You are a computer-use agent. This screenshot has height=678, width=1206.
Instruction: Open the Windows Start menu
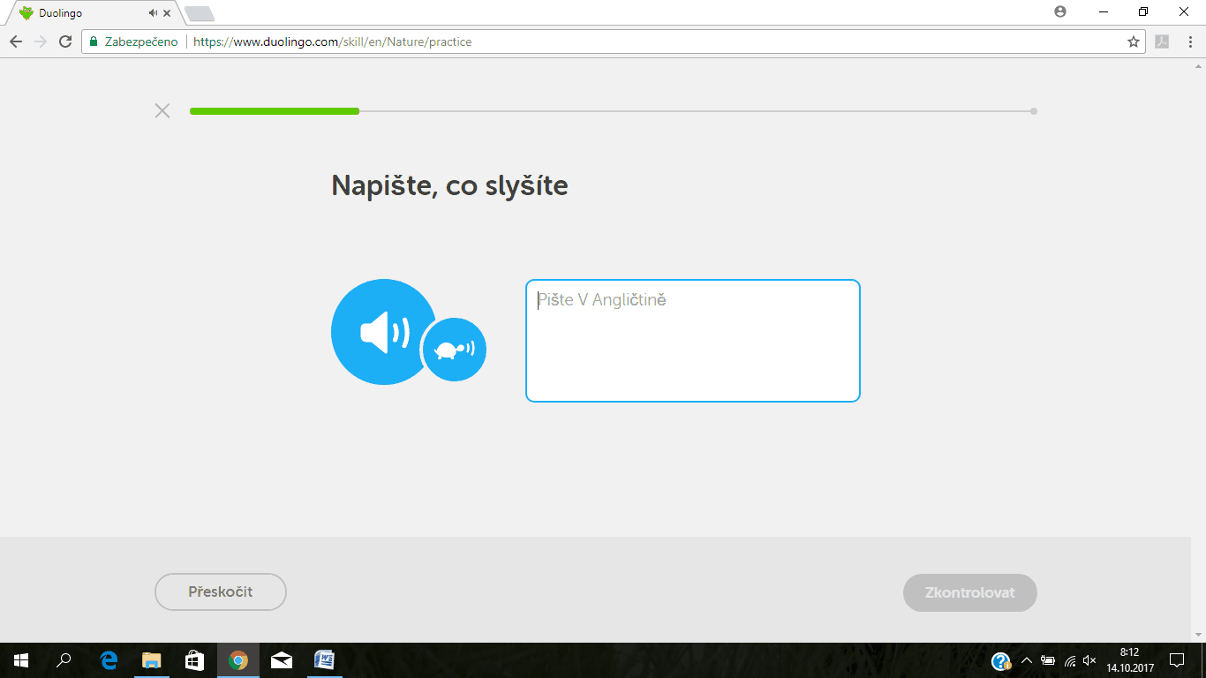point(21,660)
